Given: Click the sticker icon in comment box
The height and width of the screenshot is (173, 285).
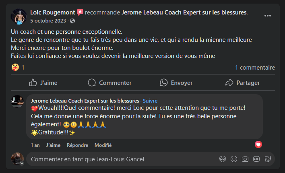Looking at the screenshot, I should (x=267, y=159).
